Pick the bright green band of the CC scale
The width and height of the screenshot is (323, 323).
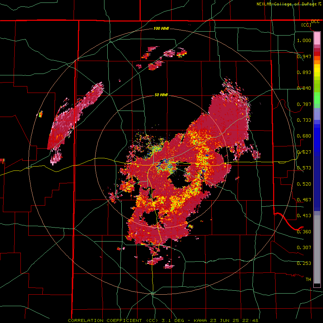click(317, 98)
